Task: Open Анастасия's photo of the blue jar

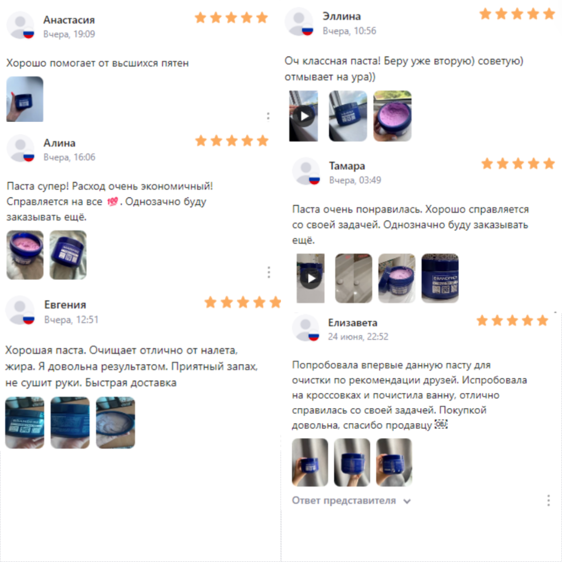Action: coord(25,99)
